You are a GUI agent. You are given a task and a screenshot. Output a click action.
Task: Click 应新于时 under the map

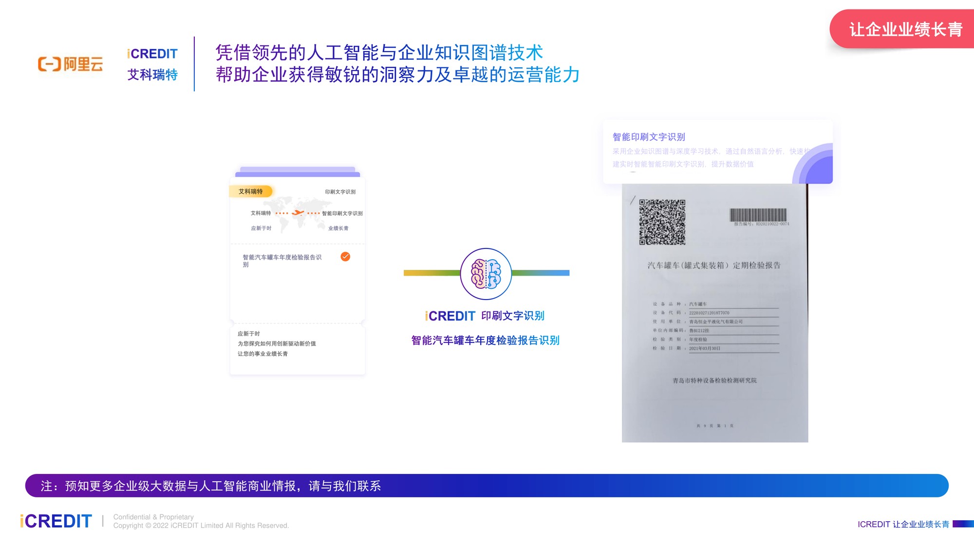click(x=261, y=228)
